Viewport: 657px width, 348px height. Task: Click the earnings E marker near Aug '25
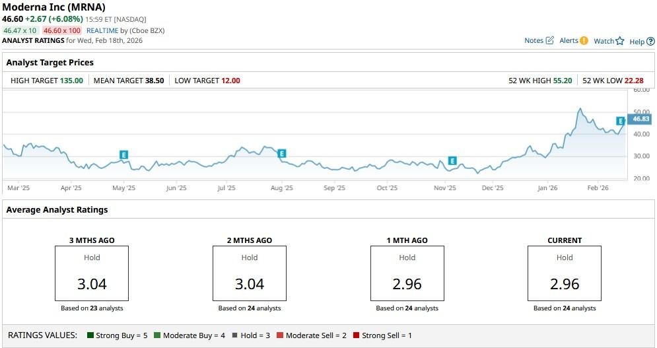click(x=282, y=153)
